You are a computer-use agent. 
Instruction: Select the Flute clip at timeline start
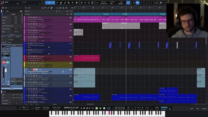(84, 71)
